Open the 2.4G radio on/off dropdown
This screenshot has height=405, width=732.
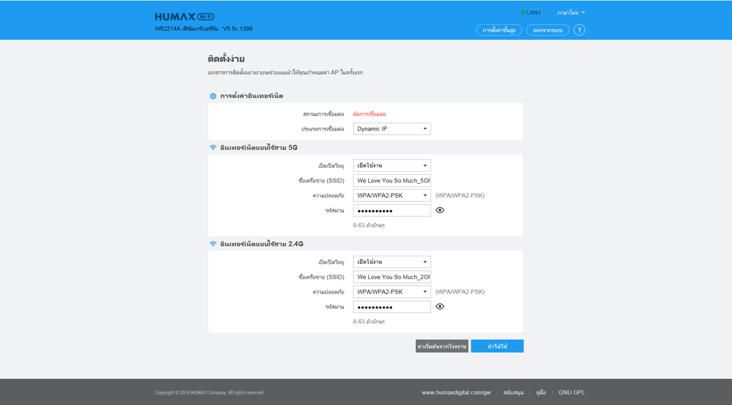coord(392,262)
